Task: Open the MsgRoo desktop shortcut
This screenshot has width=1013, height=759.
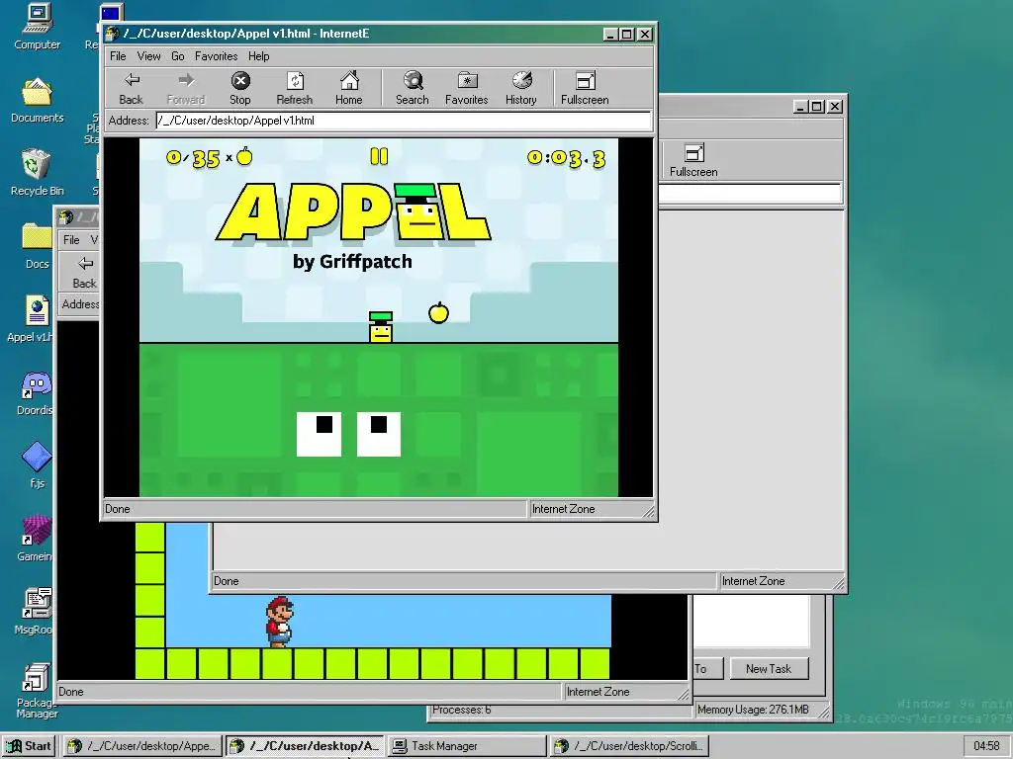Action: point(36,612)
